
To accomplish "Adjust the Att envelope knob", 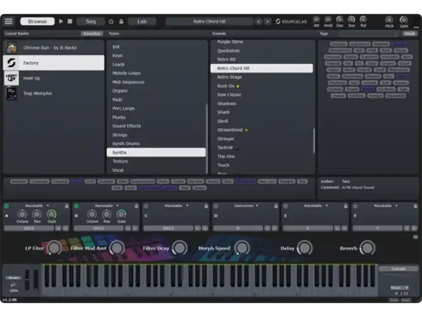I will [x=316, y=20].
